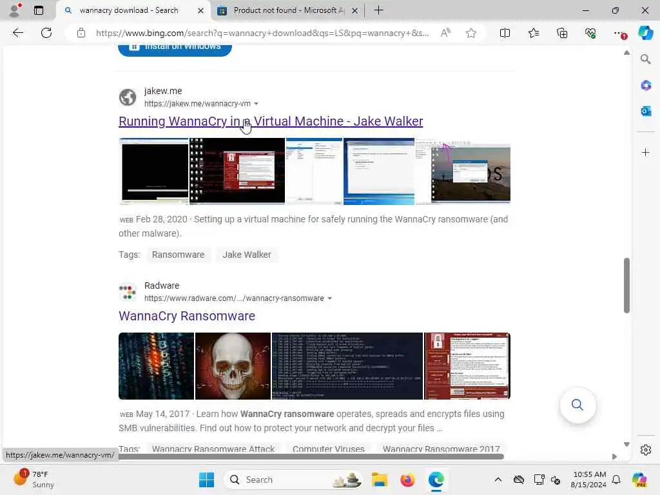Open Radware matrix code thumbnail
Image resolution: width=660 pixels, height=495 pixels.
coord(156,366)
